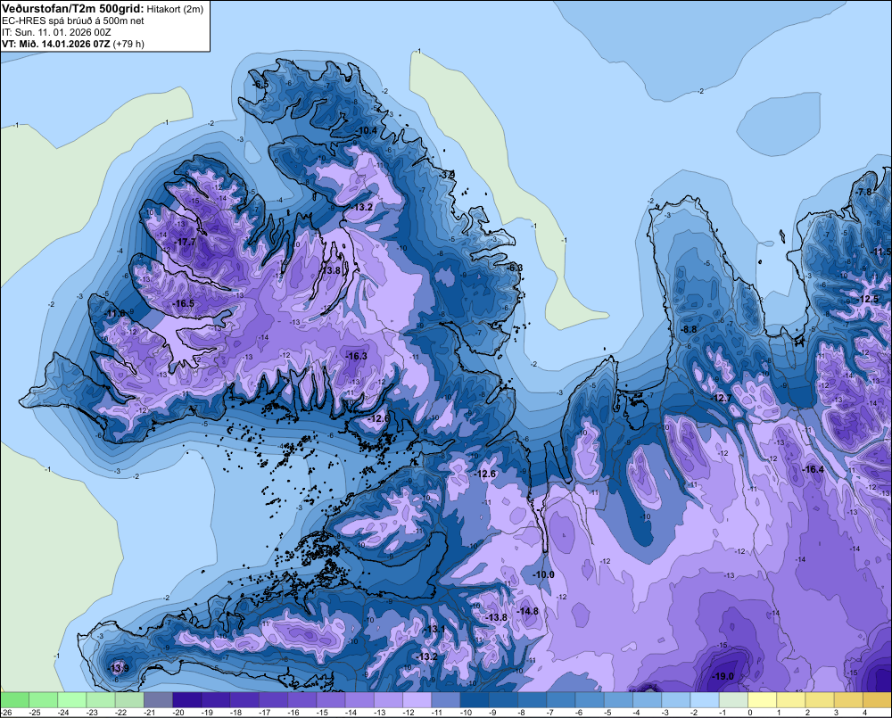Click the -16.3 temperature value
The image size is (892, 718).
pos(357,356)
